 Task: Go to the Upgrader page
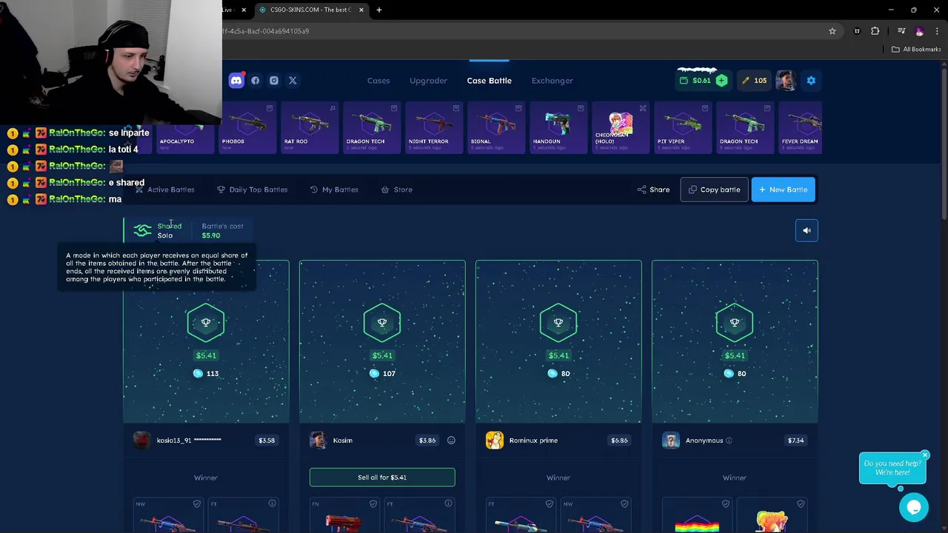point(428,81)
